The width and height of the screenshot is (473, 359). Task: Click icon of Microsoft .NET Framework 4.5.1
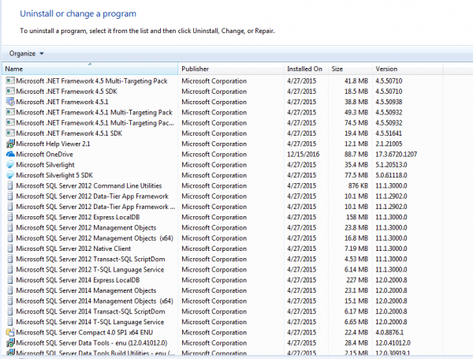click(10, 102)
